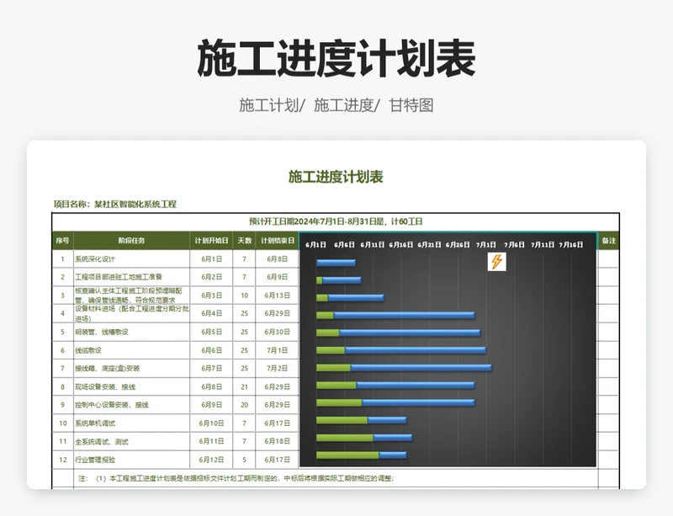
Task: Click start date cell 6月12日
Action: (212, 460)
